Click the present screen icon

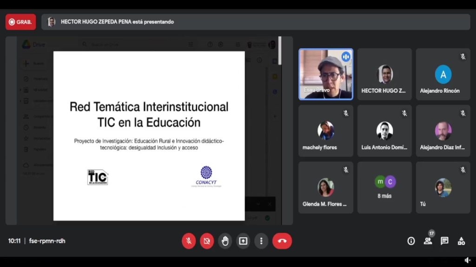point(243,241)
